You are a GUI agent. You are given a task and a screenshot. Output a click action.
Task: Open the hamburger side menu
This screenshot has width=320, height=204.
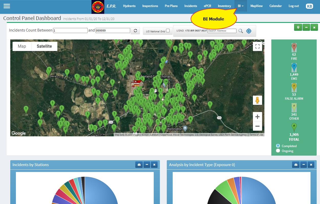[7, 6]
